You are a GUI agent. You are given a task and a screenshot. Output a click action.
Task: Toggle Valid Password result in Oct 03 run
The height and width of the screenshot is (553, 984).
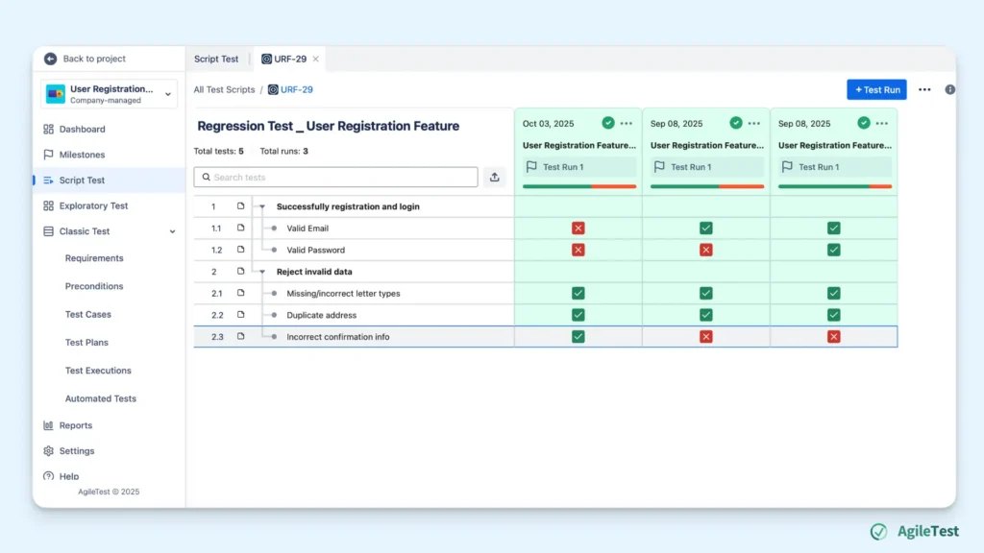point(578,250)
